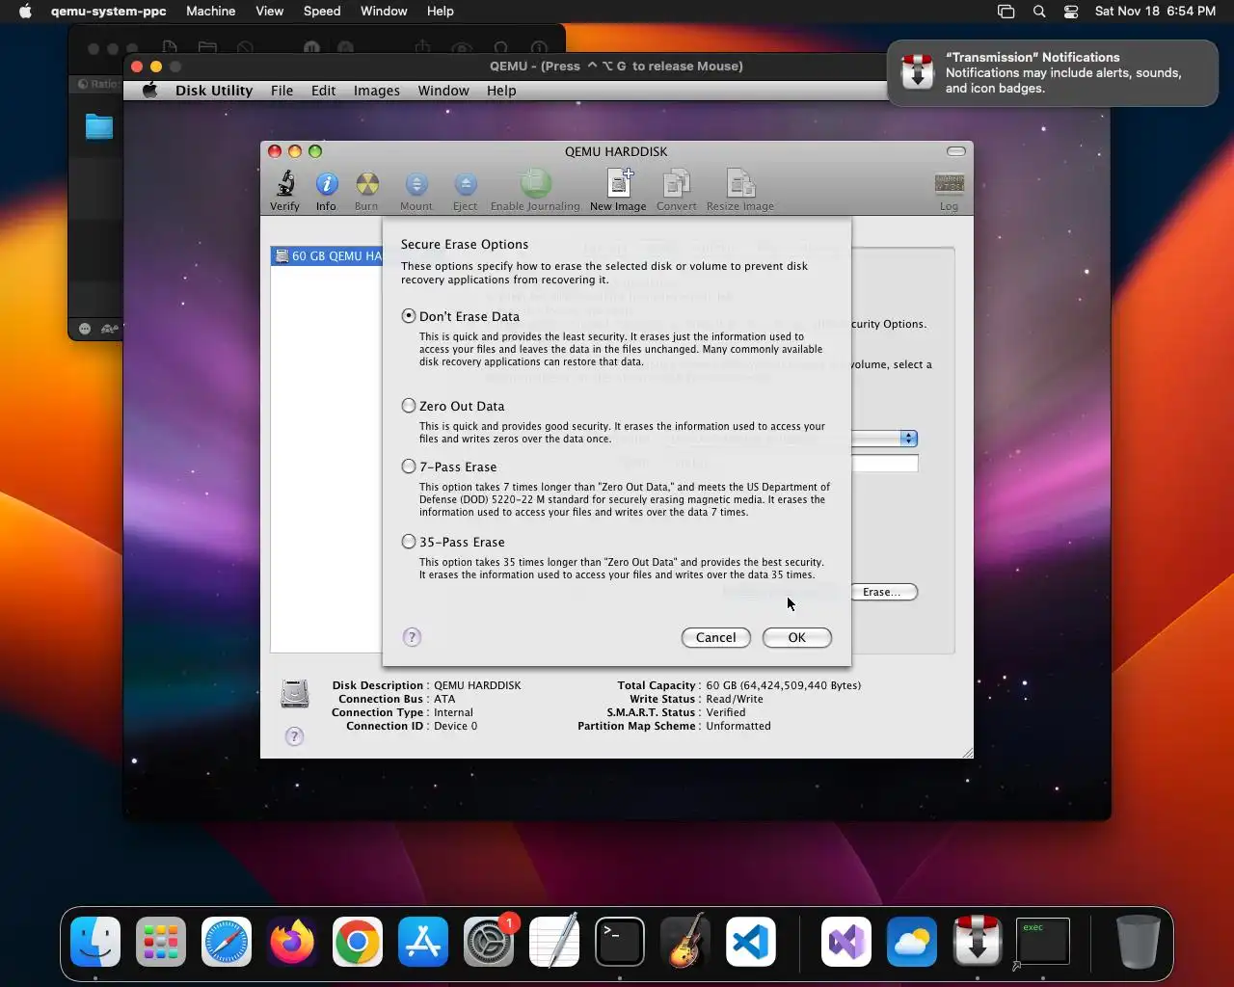Open the Disk Utility menu
The width and height of the screenshot is (1234, 987).
tap(214, 91)
